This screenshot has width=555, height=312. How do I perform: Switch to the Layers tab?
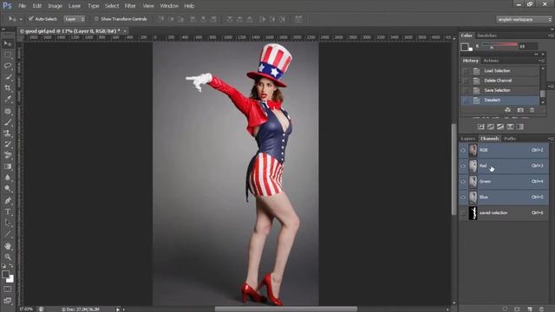click(x=467, y=139)
